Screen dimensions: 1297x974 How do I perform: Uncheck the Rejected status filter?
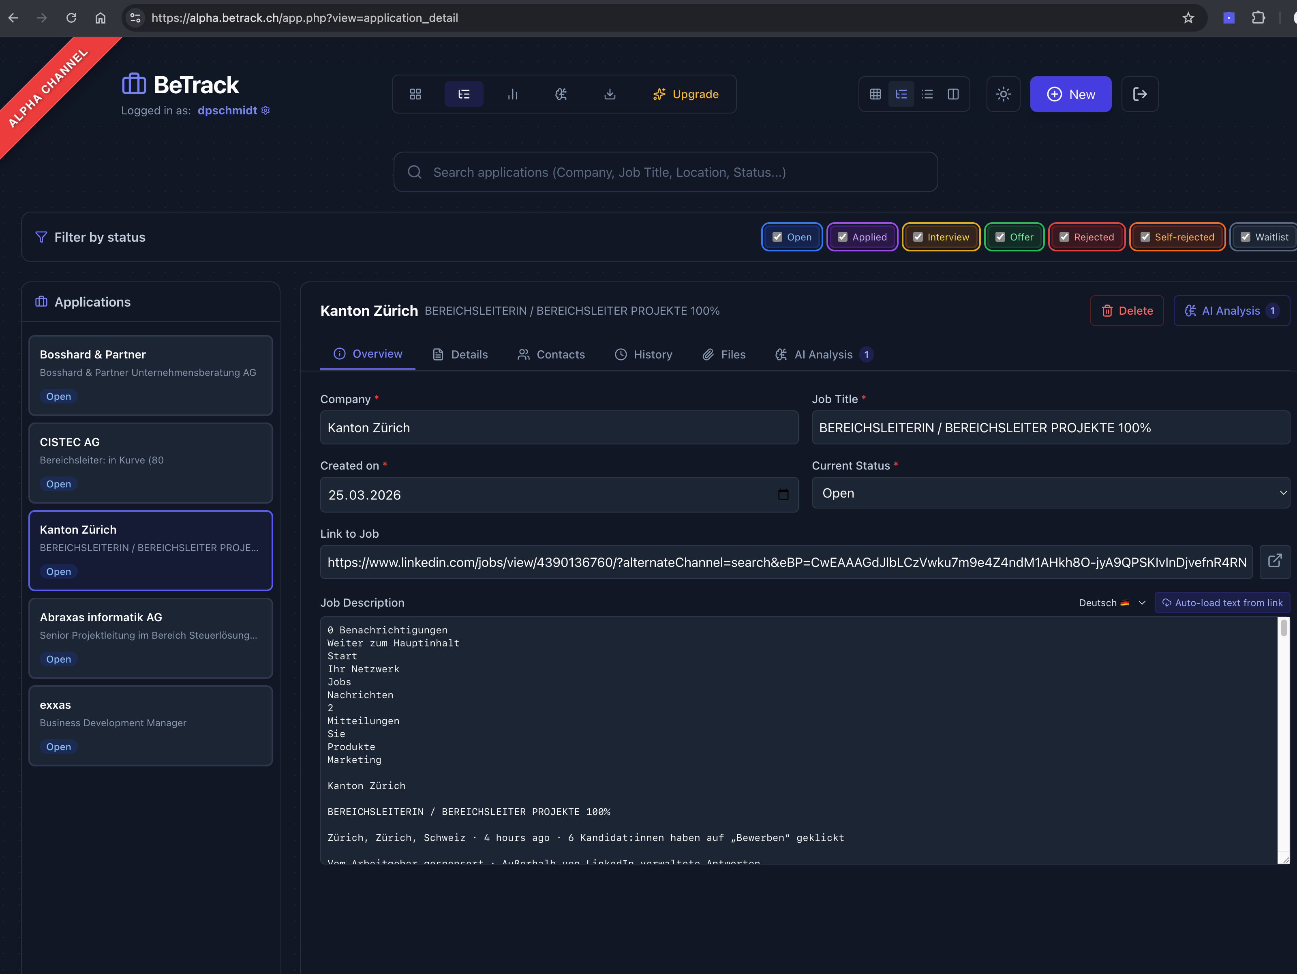pyautogui.click(x=1065, y=237)
